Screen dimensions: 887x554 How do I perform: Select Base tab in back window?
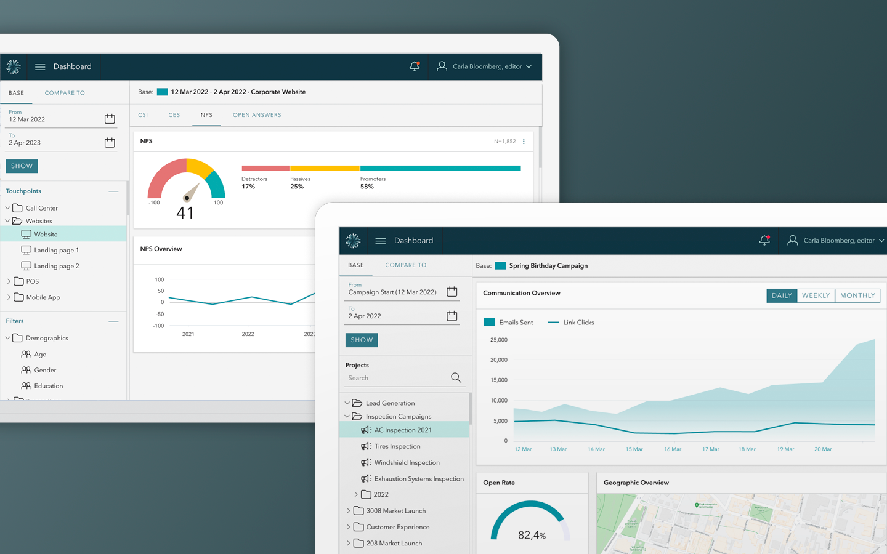tap(17, 93)
